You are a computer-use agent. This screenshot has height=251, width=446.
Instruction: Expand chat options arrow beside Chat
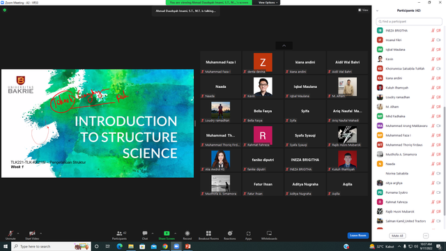(x=153, y=234)
